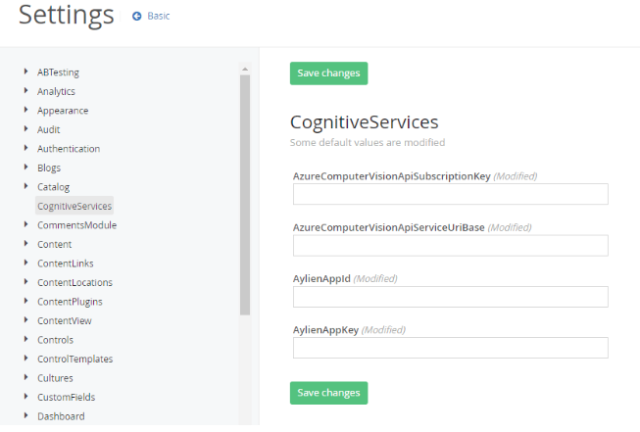
Task: Switch to Basic settings link
Action: tap(159, 16)
